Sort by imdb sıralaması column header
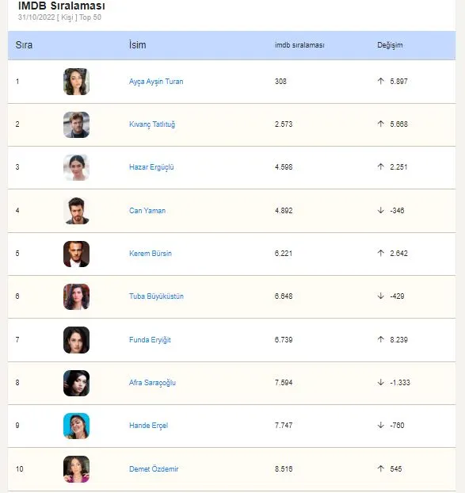The width and height of the screenshot is (465, 493). [299, 45]
